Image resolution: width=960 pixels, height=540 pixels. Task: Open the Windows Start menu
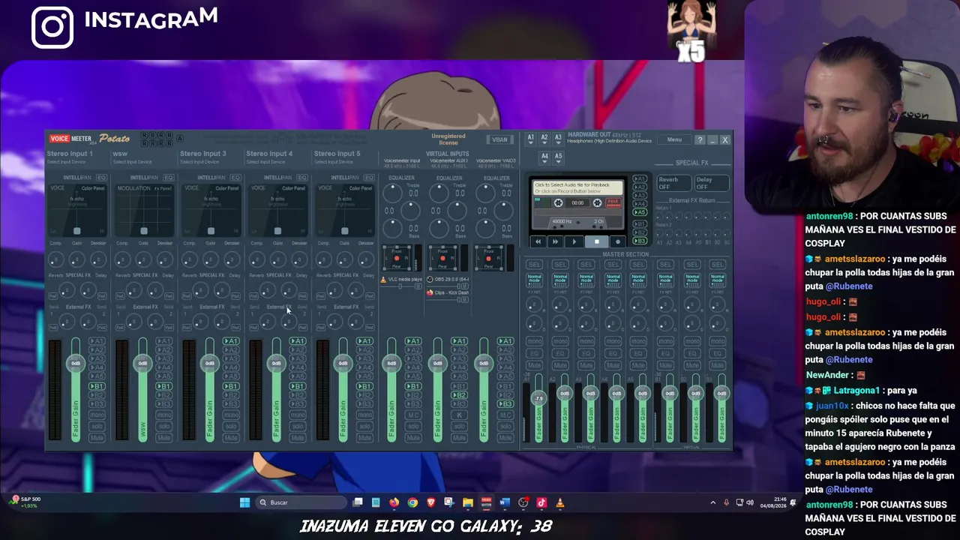pyautogui.click(x=244, y=502)
